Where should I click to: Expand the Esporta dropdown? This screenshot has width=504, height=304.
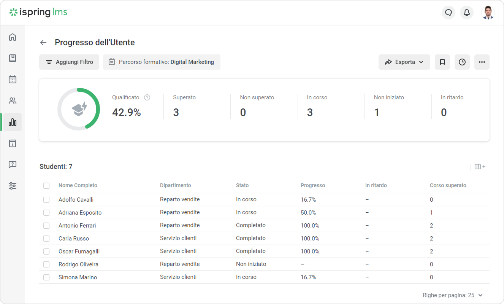[404, 62]
